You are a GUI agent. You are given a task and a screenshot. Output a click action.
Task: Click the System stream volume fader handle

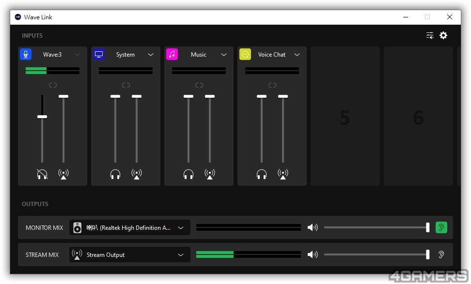pos(137,96)
